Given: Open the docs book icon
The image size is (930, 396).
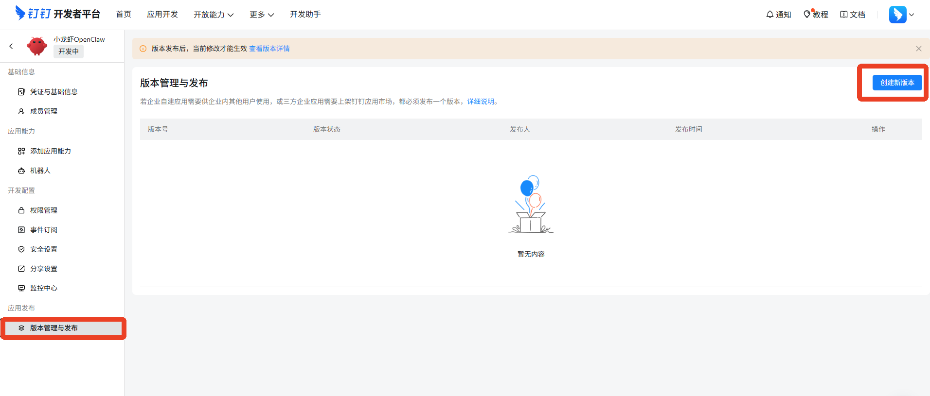Looking at the screenshot, I should point(844,15).
